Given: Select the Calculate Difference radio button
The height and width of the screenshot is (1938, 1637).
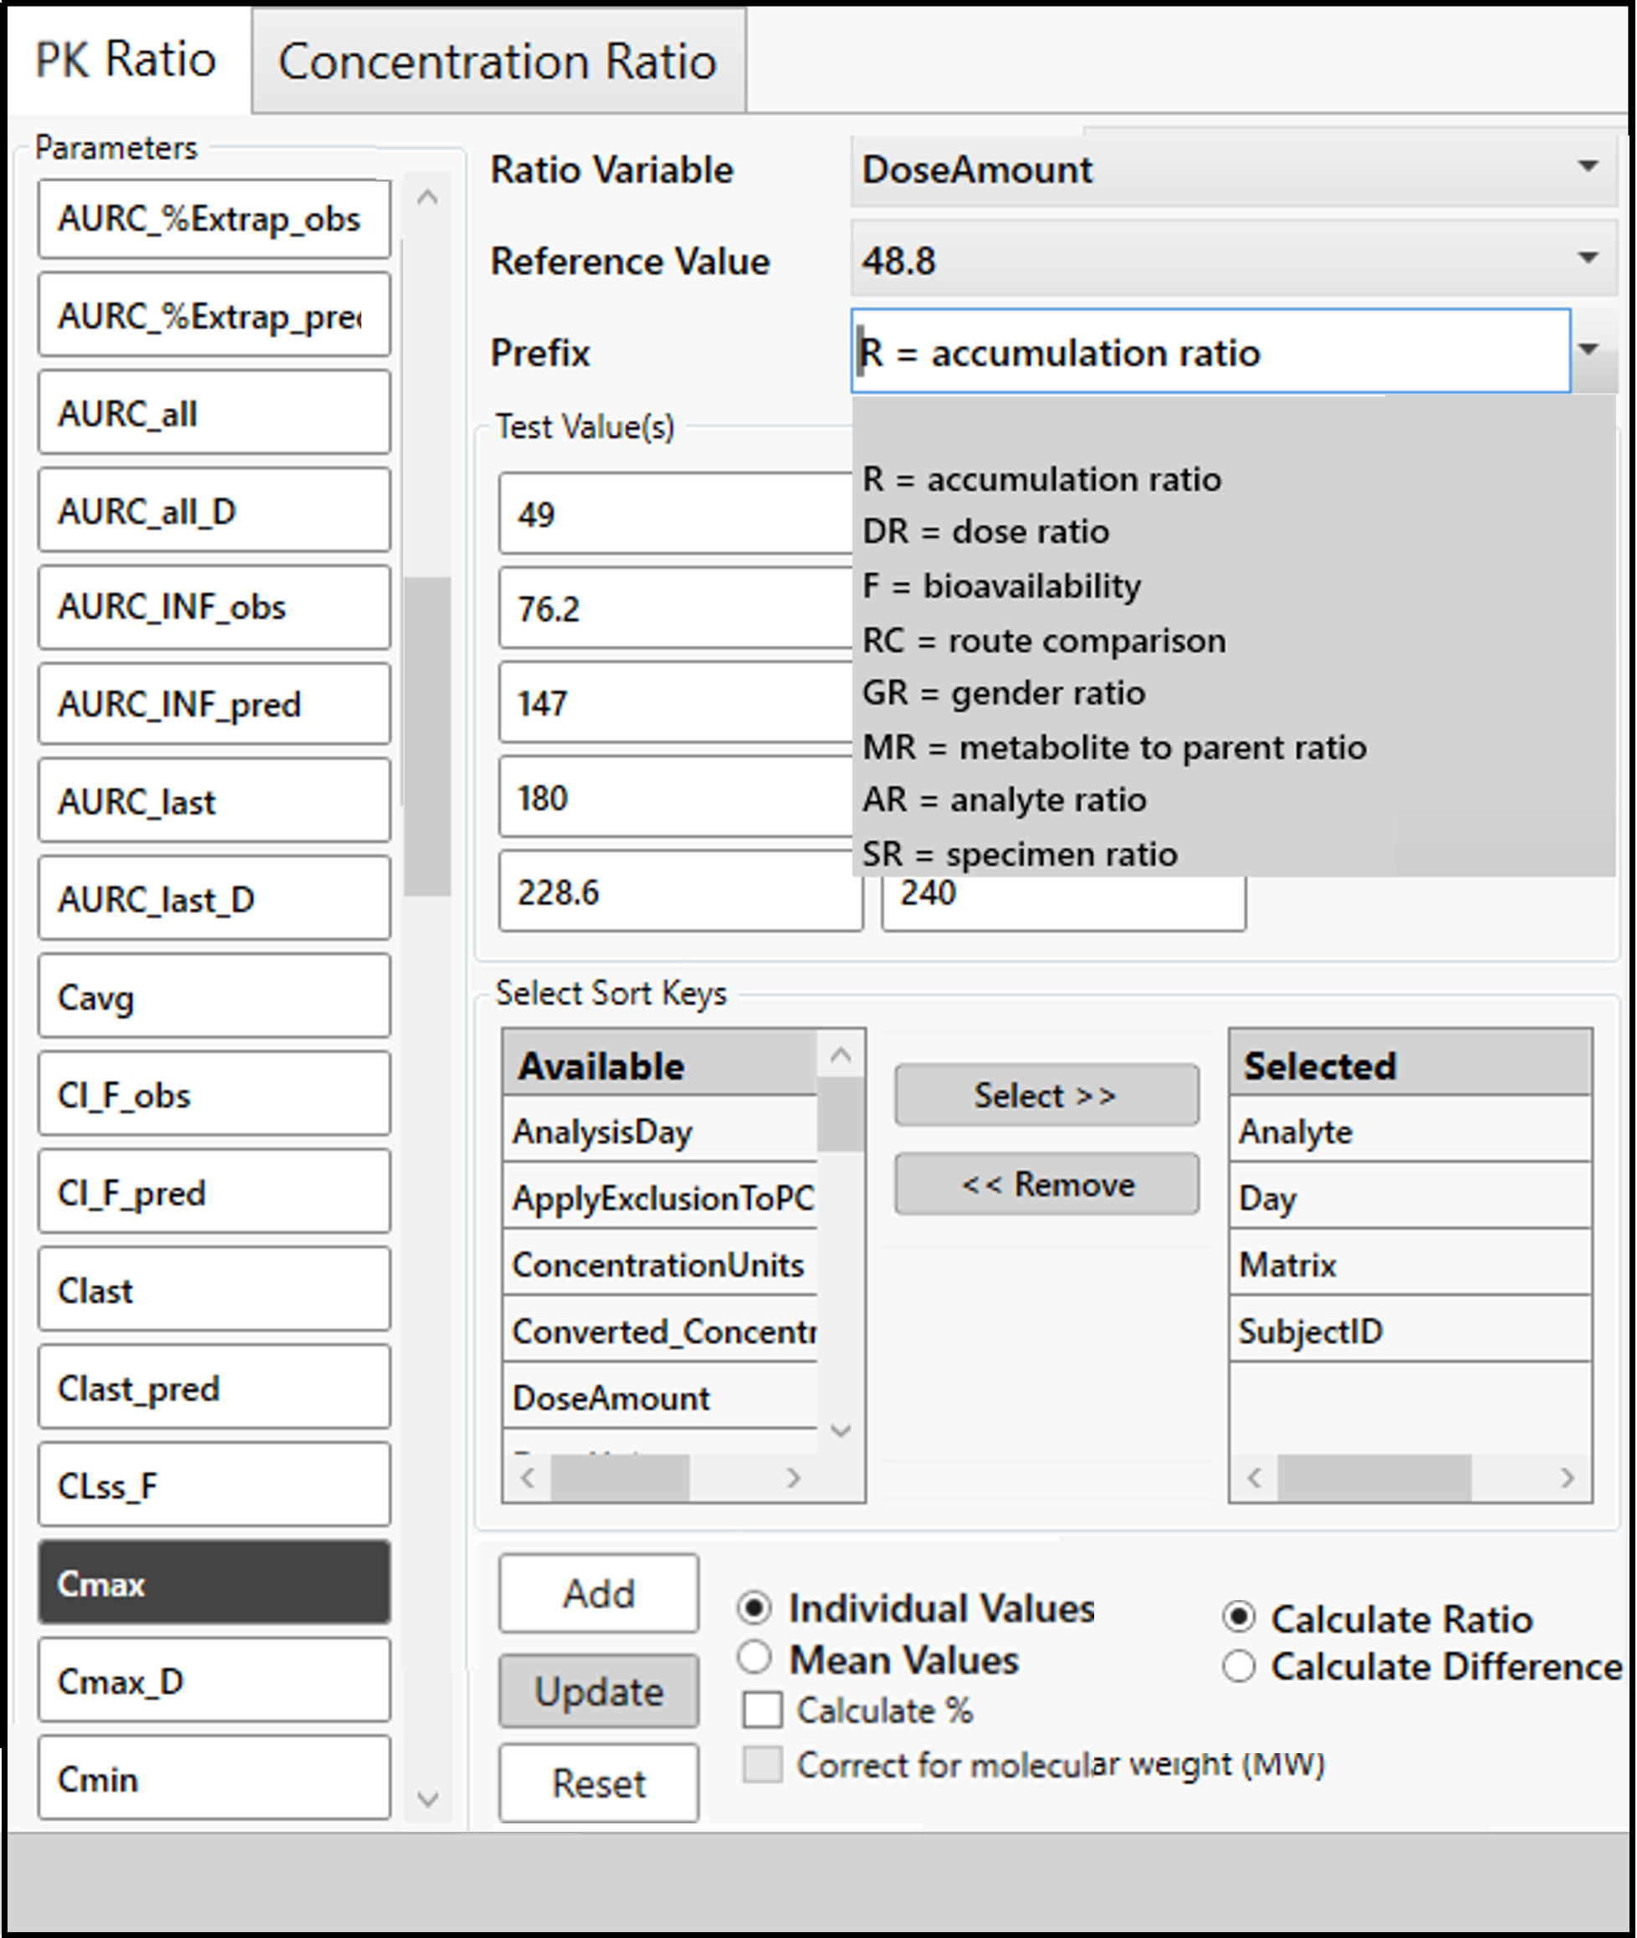Looking at the screenshot, I should (x=1238, y=1667).
